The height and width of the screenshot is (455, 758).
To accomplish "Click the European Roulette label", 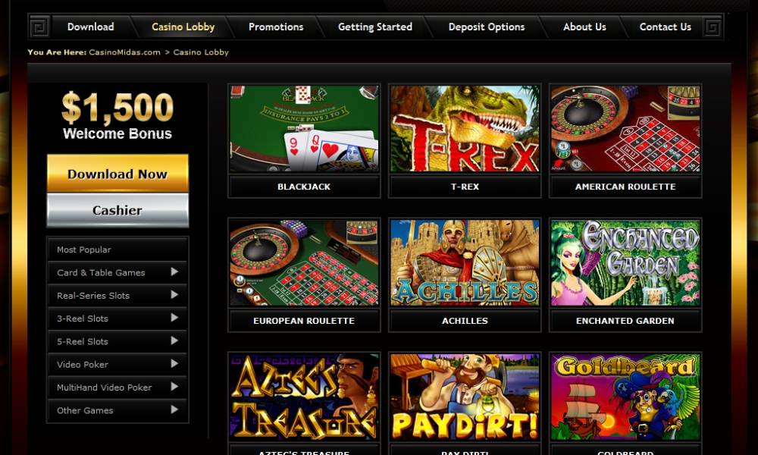I will 304,321.
